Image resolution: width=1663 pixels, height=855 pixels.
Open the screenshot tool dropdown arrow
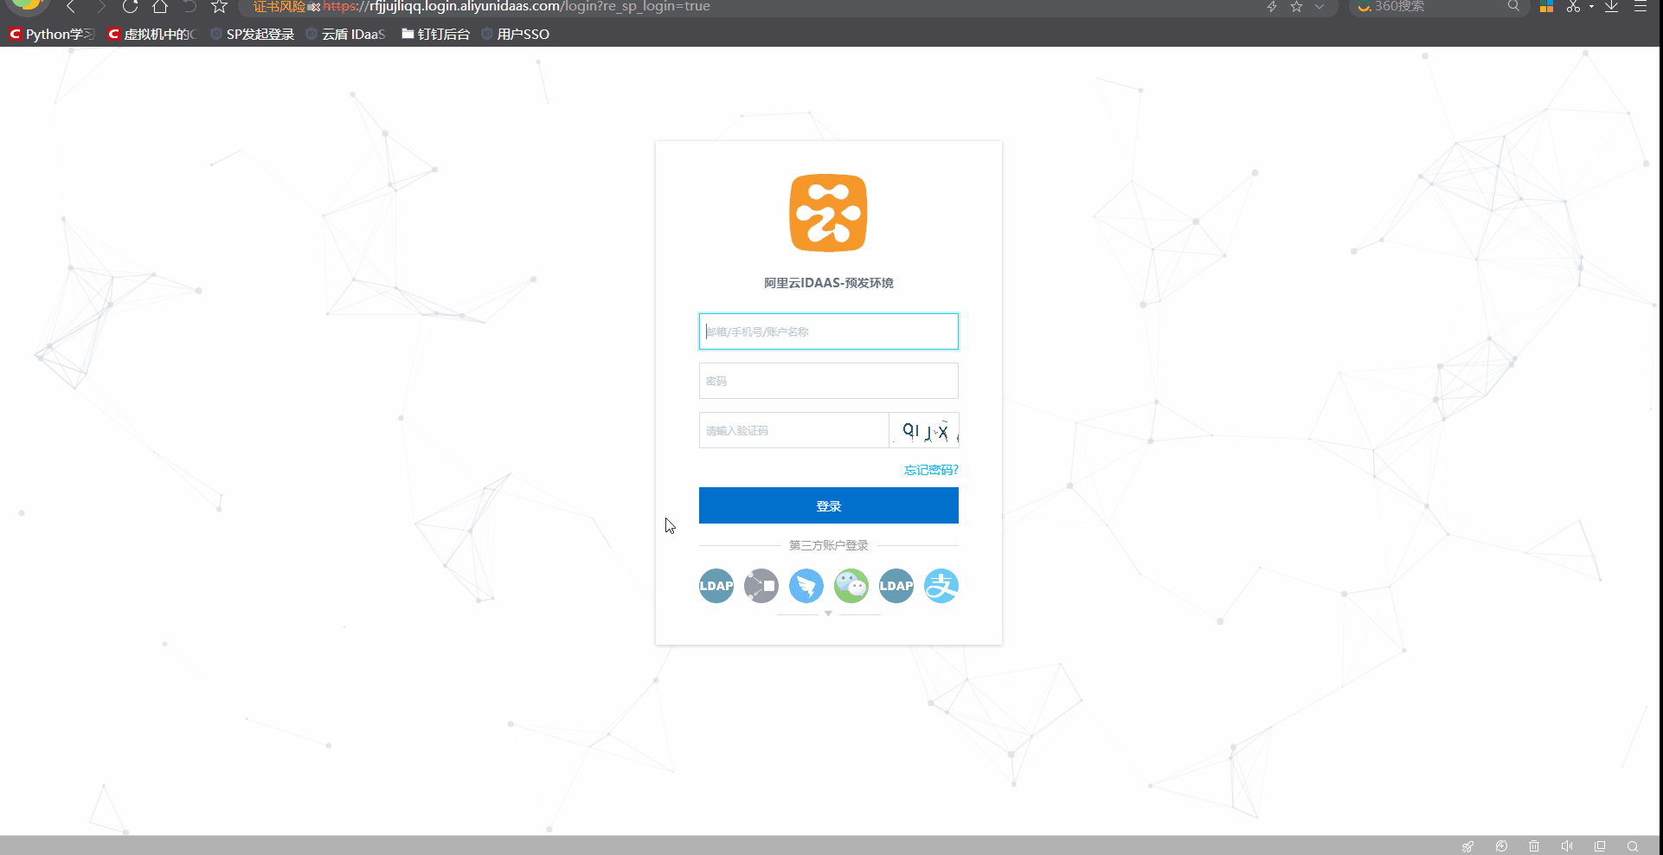[x=1591, y=7]
